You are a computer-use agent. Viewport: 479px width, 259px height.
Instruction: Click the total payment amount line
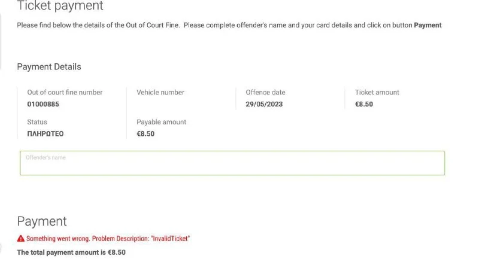71,252
